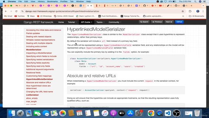
Task: Open the blue GitHub button
Action: pos(179,22)
